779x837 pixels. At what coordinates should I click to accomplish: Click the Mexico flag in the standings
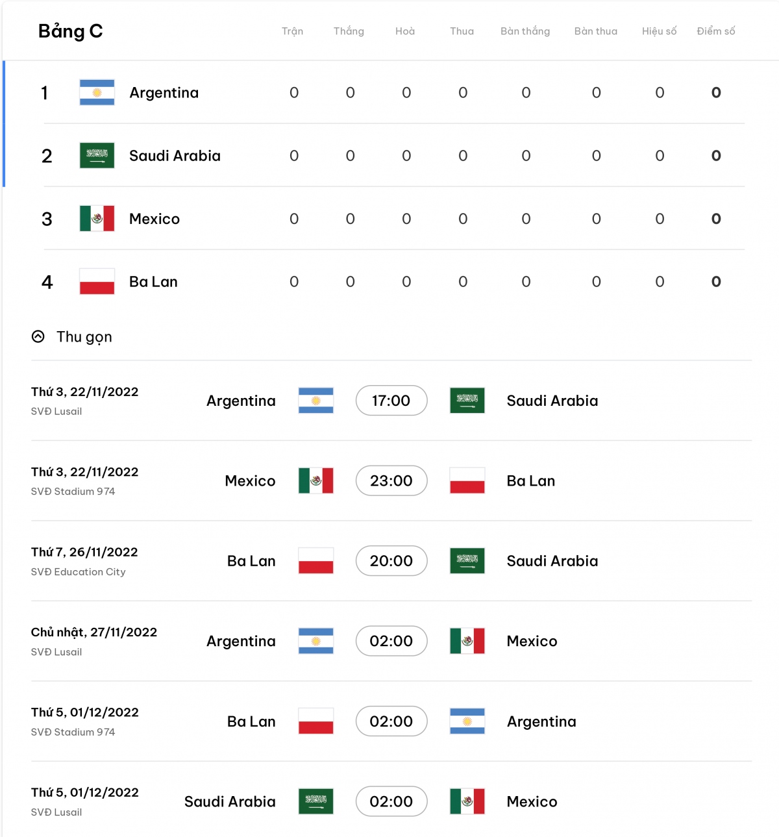(96, 219)
